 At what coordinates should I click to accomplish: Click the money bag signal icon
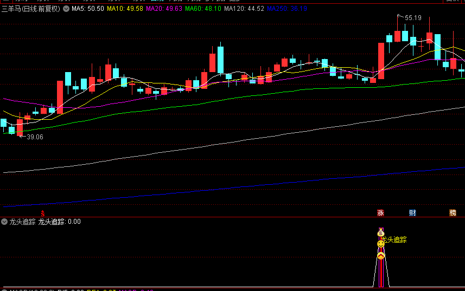[381, 233]
